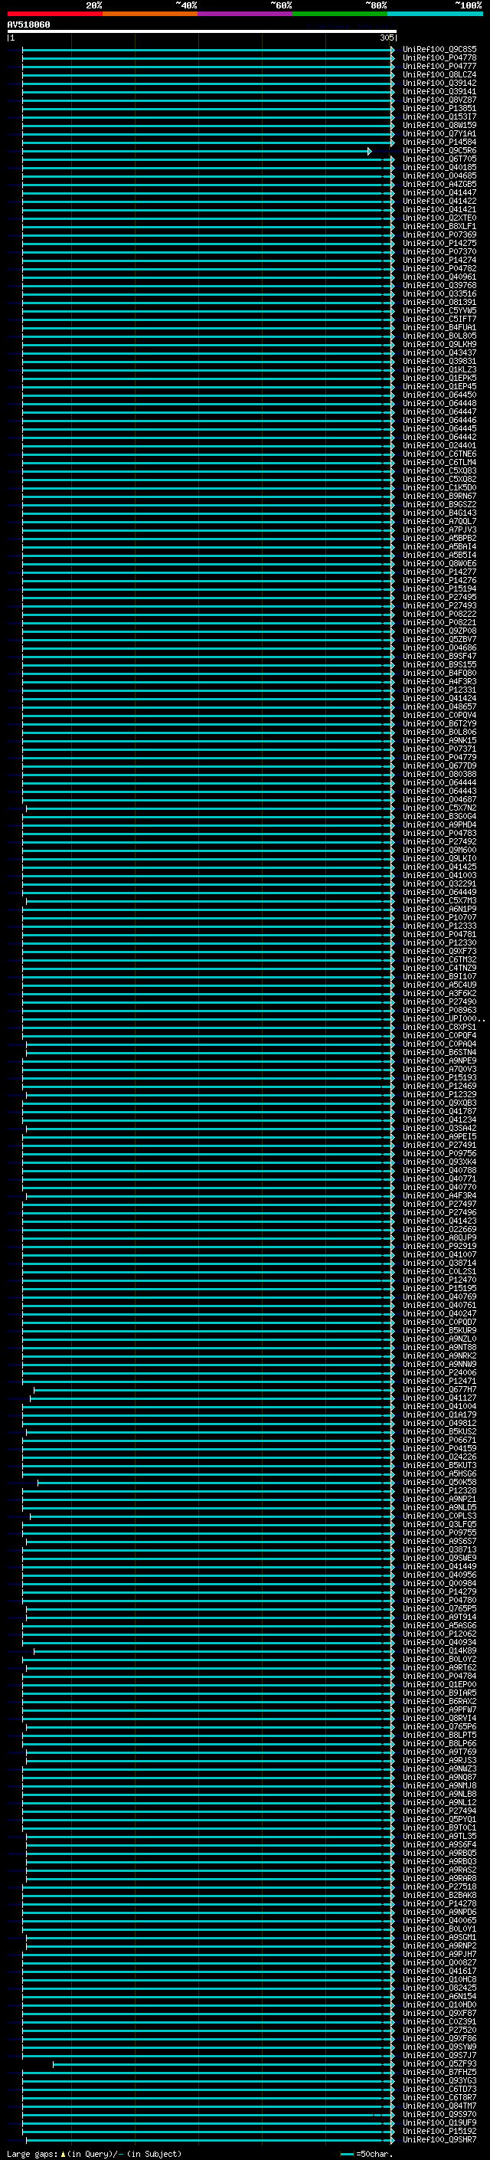Select hit label UniRef100_P14584

439,143
